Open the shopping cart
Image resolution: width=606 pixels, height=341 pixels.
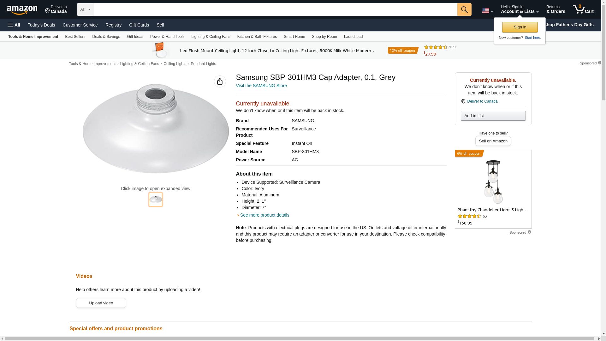click(x=583, y=9)
